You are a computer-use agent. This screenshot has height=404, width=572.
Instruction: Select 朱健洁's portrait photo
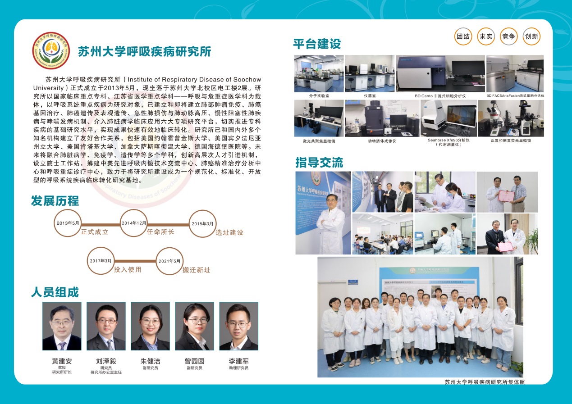click(x=150, y=326)
